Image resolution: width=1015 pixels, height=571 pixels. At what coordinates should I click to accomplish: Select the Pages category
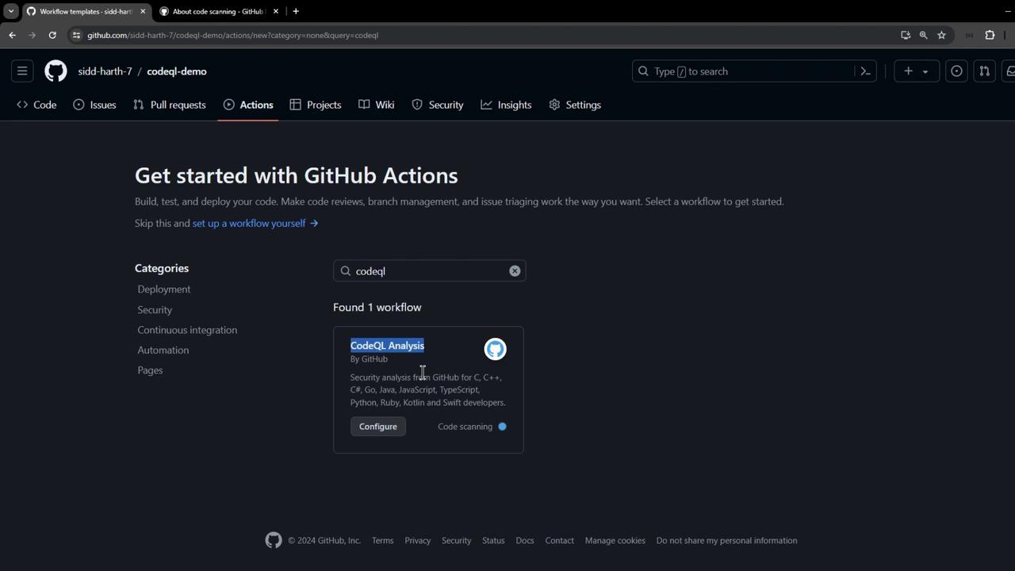(x=150, y=370)
